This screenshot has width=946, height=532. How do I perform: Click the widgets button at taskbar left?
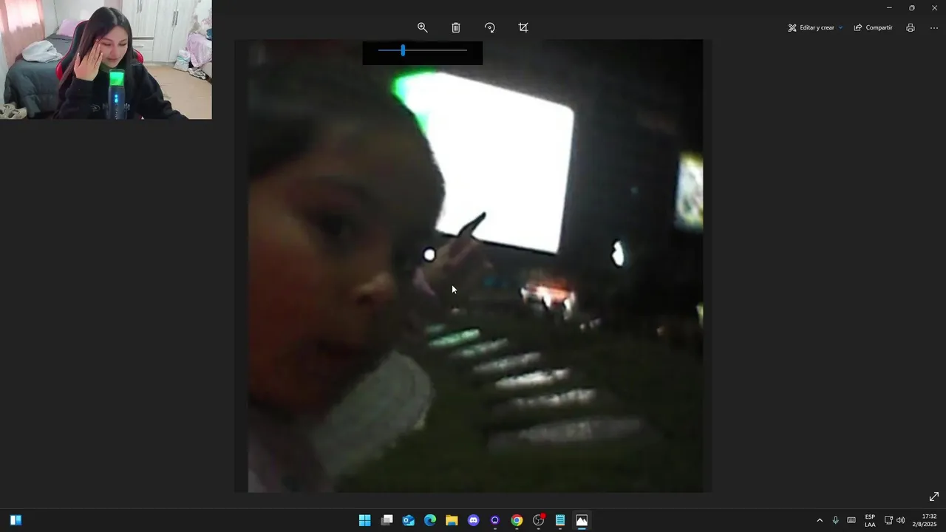pos(16,520)
